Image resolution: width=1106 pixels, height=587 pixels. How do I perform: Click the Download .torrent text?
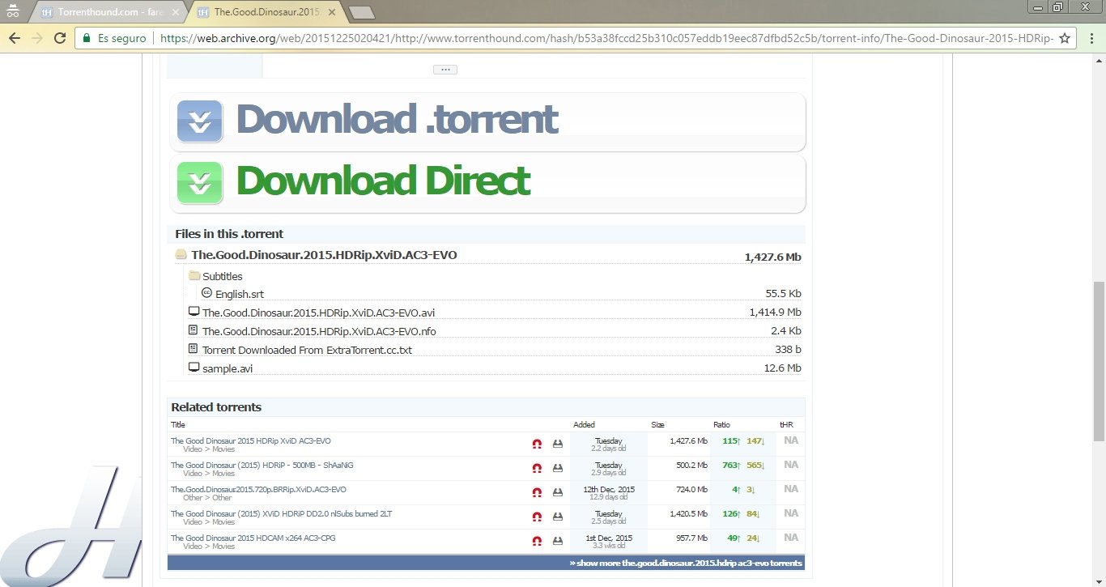(x=397, y=119)
